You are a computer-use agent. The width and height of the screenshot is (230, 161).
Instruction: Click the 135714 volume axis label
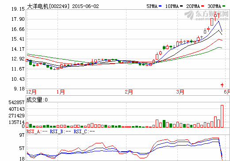[x=16, y=122]
